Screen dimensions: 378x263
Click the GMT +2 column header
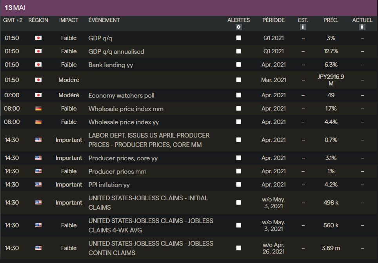click(x=13, y=20)
